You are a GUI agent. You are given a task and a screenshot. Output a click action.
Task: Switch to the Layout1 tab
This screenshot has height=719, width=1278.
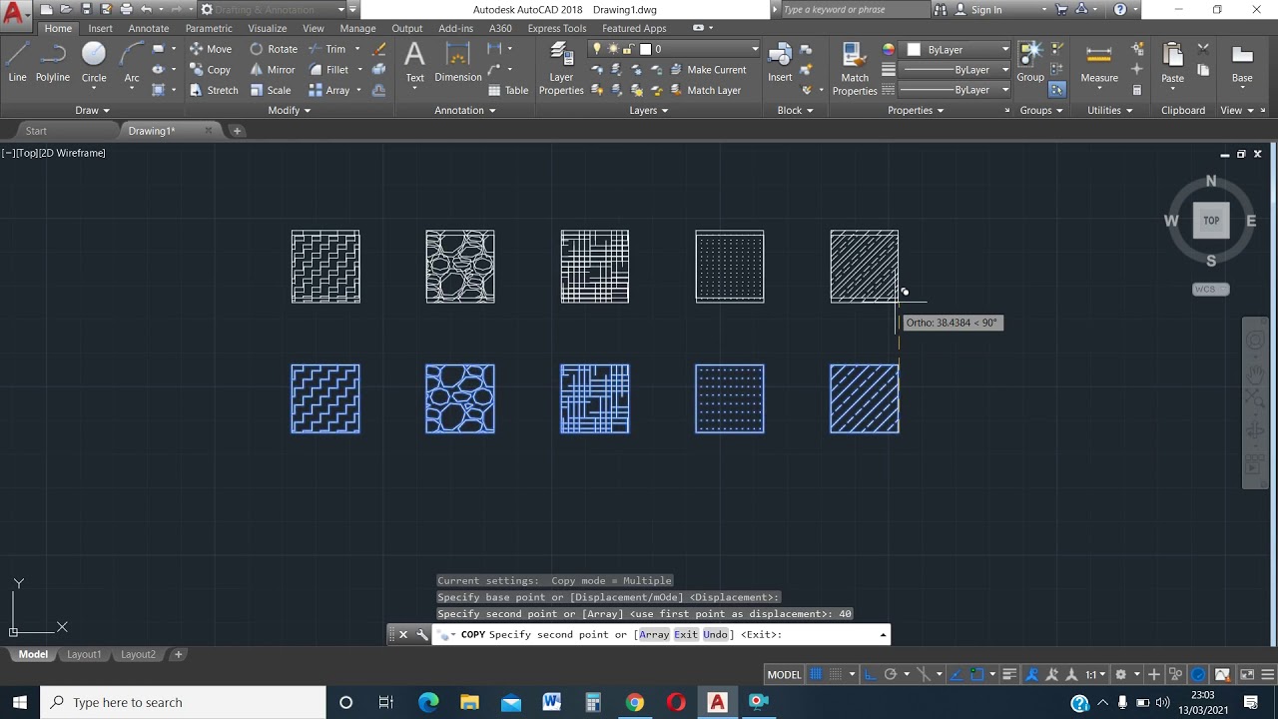pyautogui.click(x=84, y=654)
